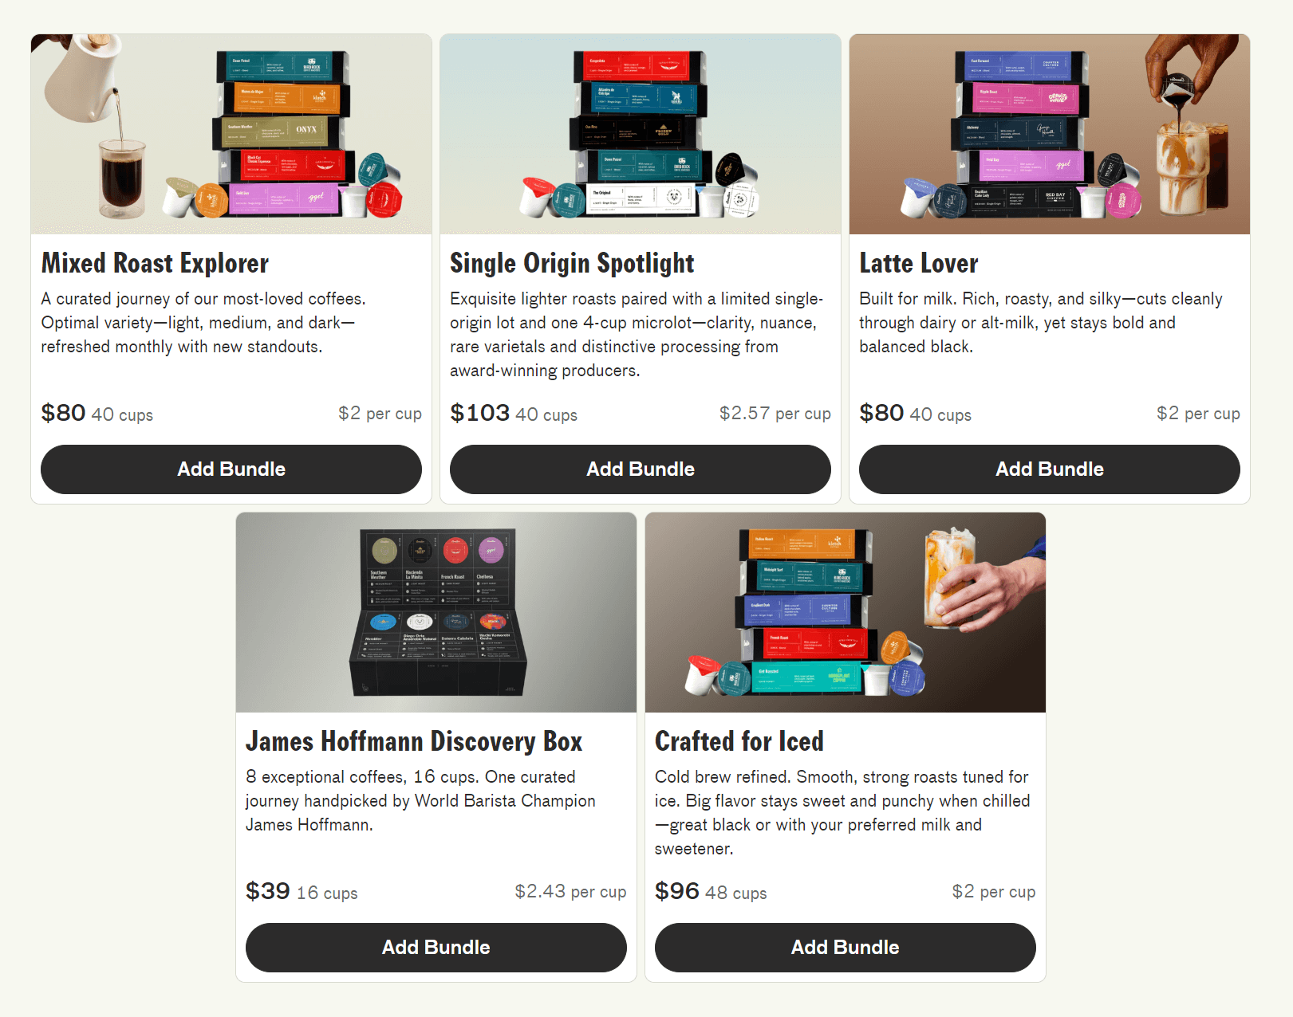Click the $2.43 per cup label
1293x1017 pixels.
tap(570, 892)
